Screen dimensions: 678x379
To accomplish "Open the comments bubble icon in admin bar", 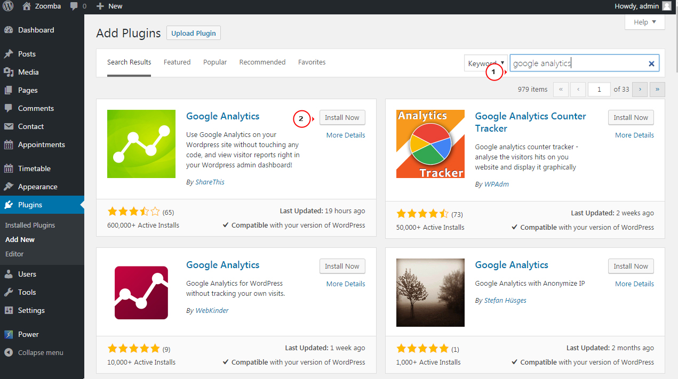I will (x=74, y=6).
